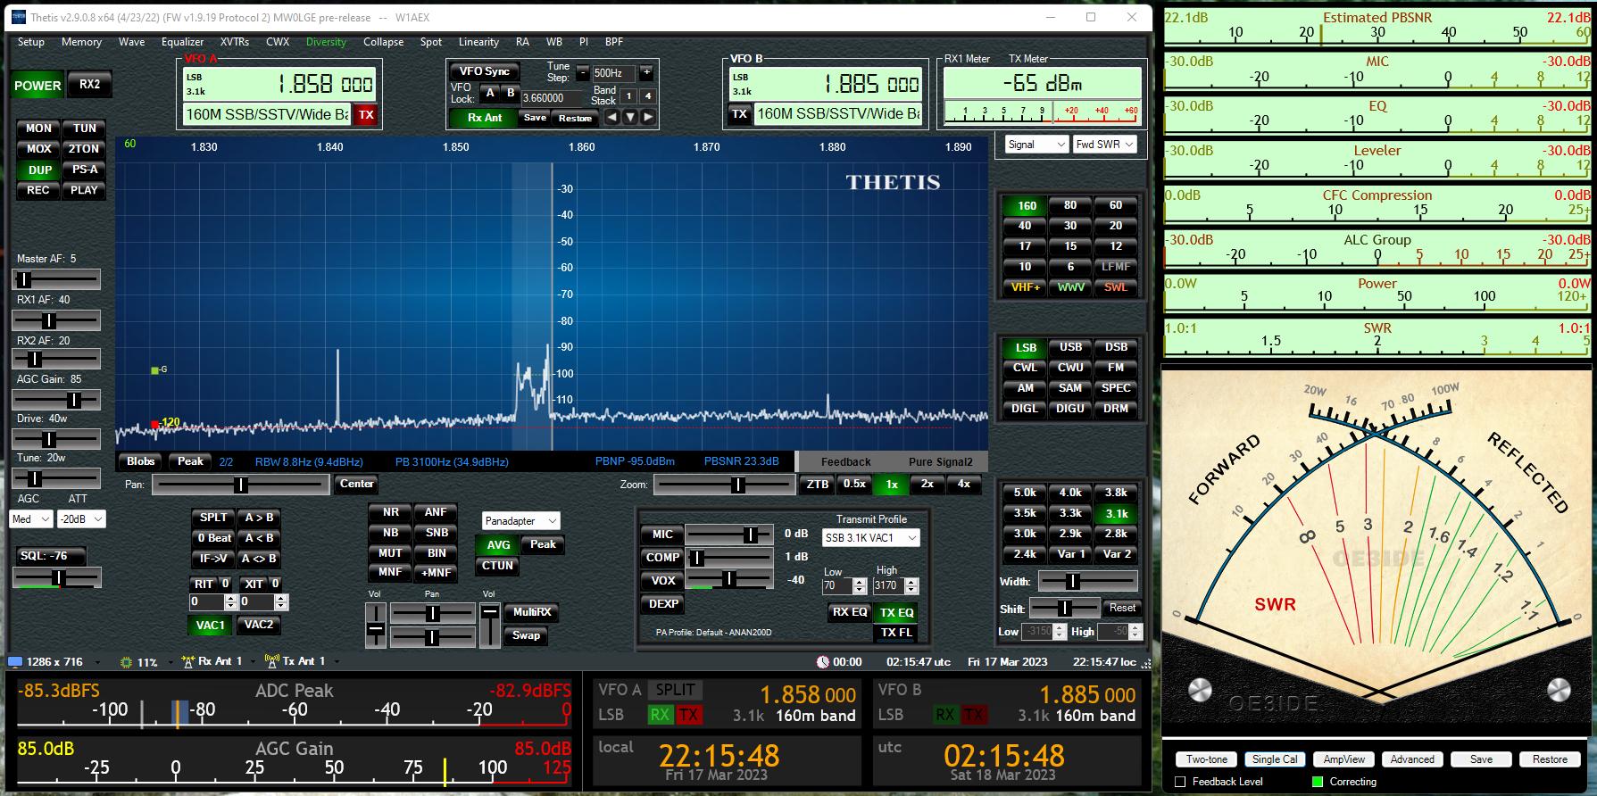Open the Signal RX meter dropdown

coord(1036,145)
